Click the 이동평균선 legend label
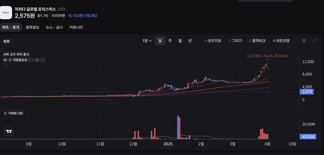 (x=20, y=60)
